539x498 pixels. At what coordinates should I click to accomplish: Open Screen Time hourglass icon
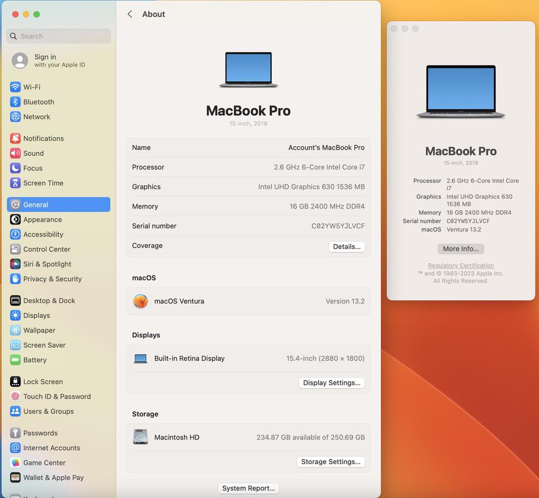tap(15, 183)
